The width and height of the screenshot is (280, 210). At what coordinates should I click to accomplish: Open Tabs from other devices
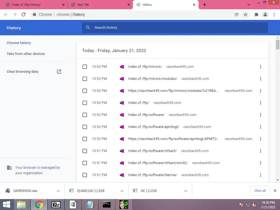coord(26,54)
